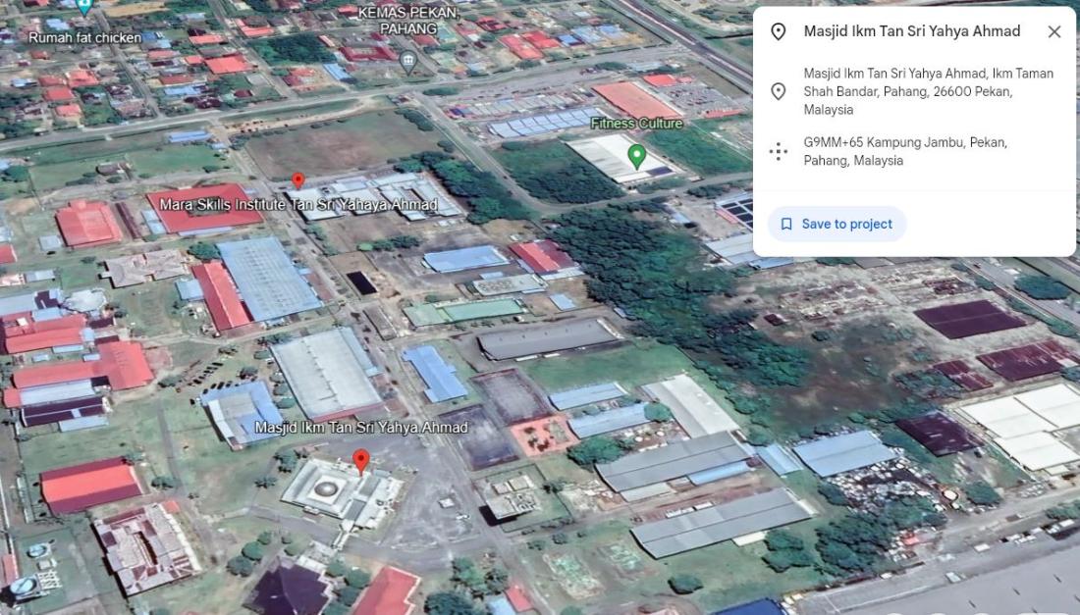Select red pin at Masjid Ikm Tan Sri Yahya Ahmad

point(361,462)
